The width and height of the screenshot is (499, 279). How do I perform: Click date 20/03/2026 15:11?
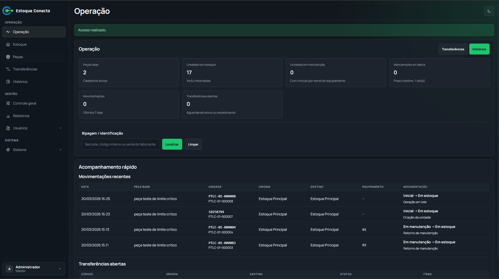(x=95, y=245)
